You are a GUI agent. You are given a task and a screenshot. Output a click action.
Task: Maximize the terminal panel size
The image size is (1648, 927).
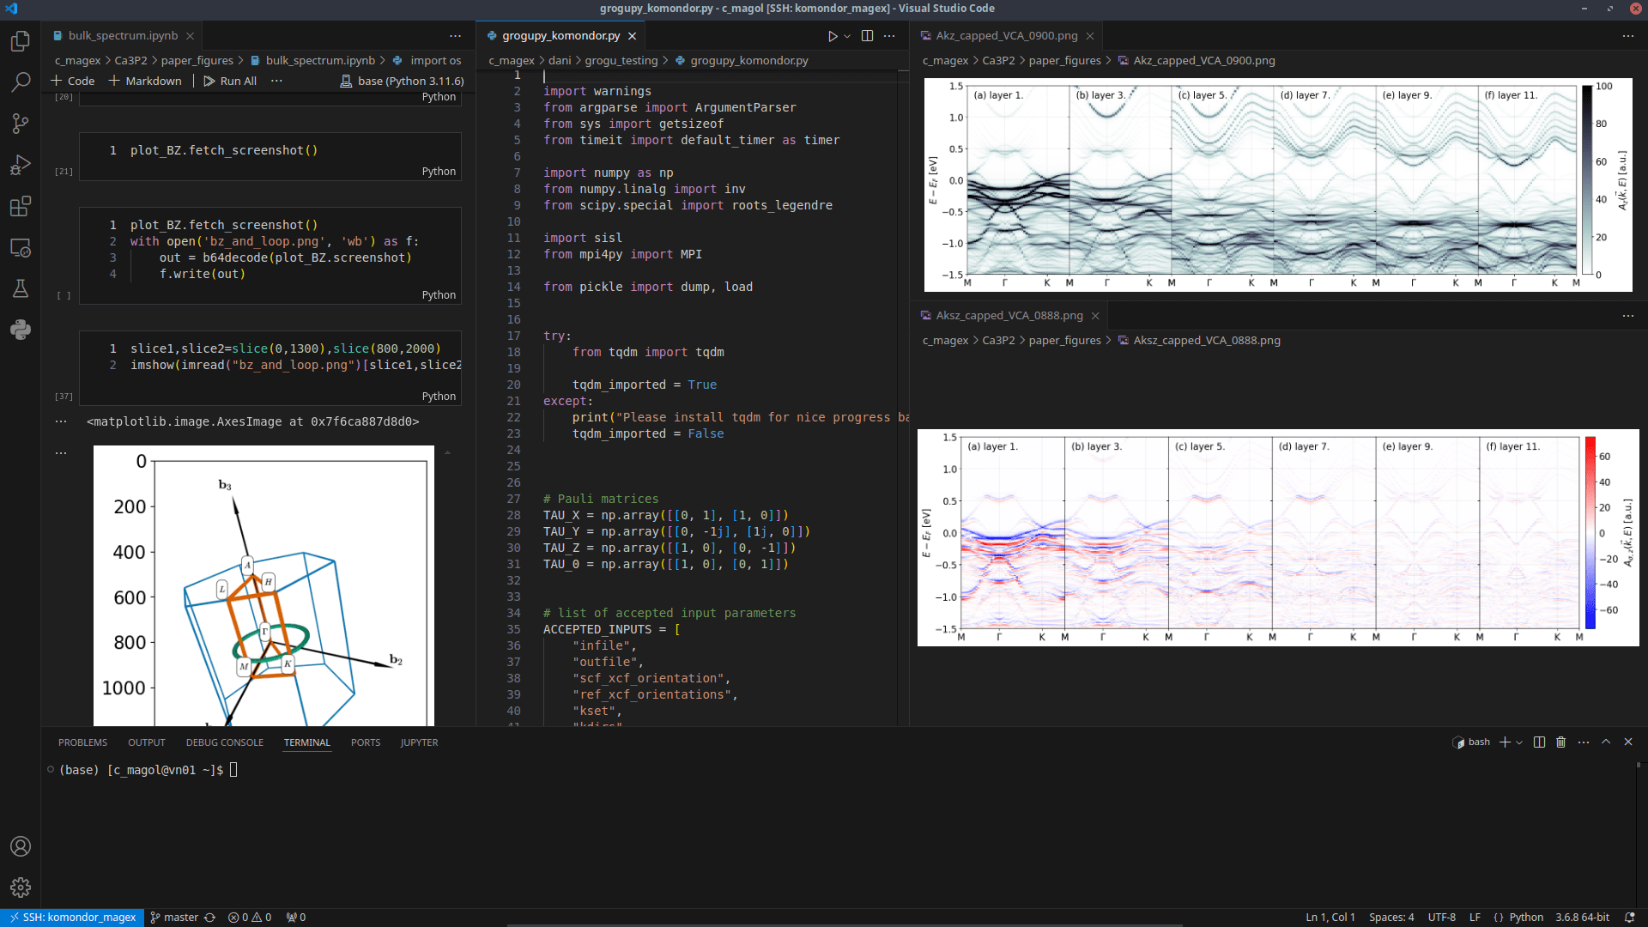click(x=1606, y=742)
